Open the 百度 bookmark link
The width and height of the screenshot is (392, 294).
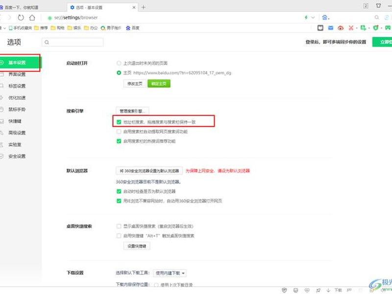(132, 28)
